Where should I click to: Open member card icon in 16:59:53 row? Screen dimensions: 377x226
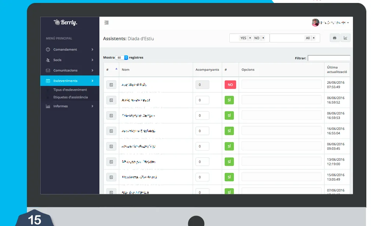click(x=111, y=116)
